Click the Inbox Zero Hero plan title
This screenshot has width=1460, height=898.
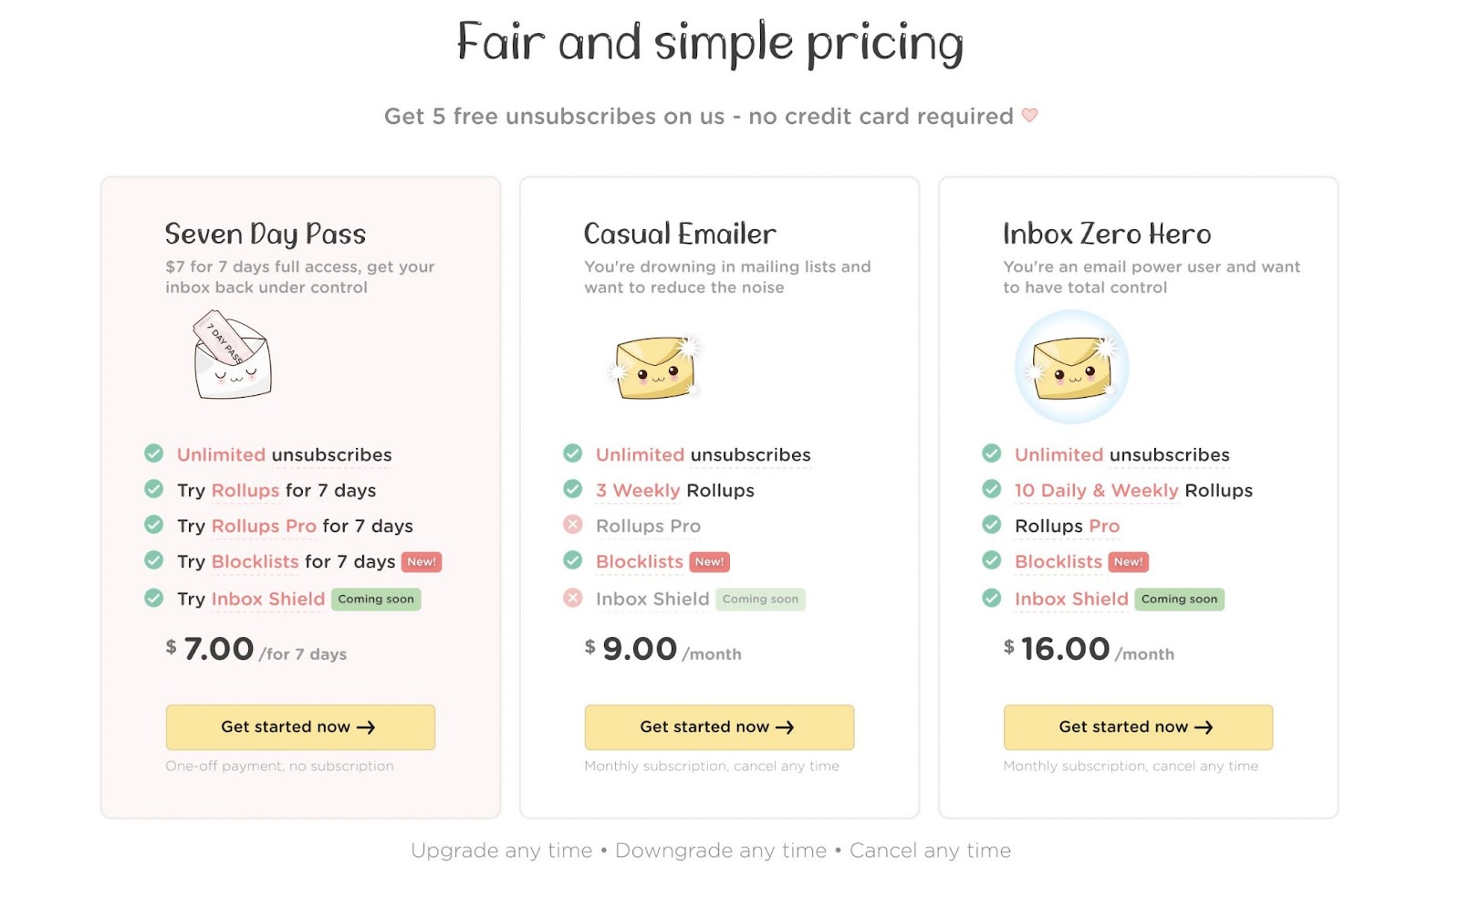pos(1107,234)
